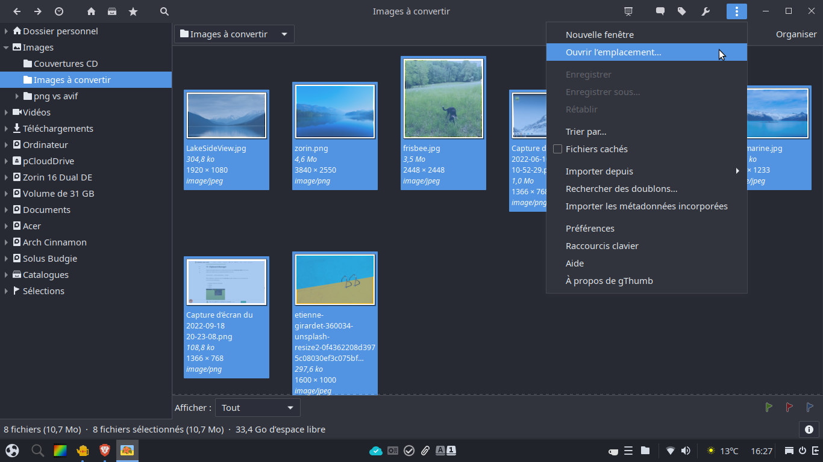Open the bookmarks star icon
Image resolution: width=823 pixels, height=462 pixels.
[x=133, y=11]
